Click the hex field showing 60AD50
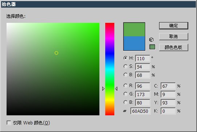Image resolution: width=197 pixels, height=132 pixels. [140, 111]
